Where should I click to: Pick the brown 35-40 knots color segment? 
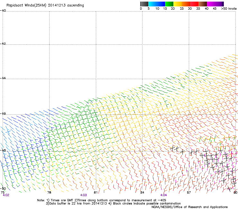tap(203, 4)
